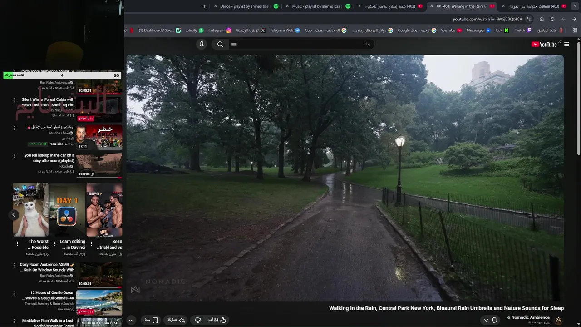Close the Dance playlist tab

point(216,6)
